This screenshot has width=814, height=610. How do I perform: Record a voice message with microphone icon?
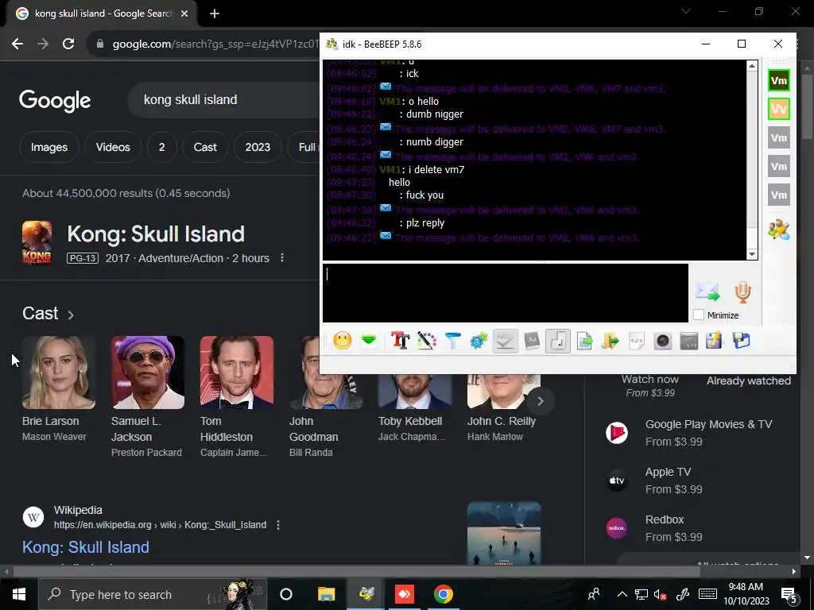743,292
